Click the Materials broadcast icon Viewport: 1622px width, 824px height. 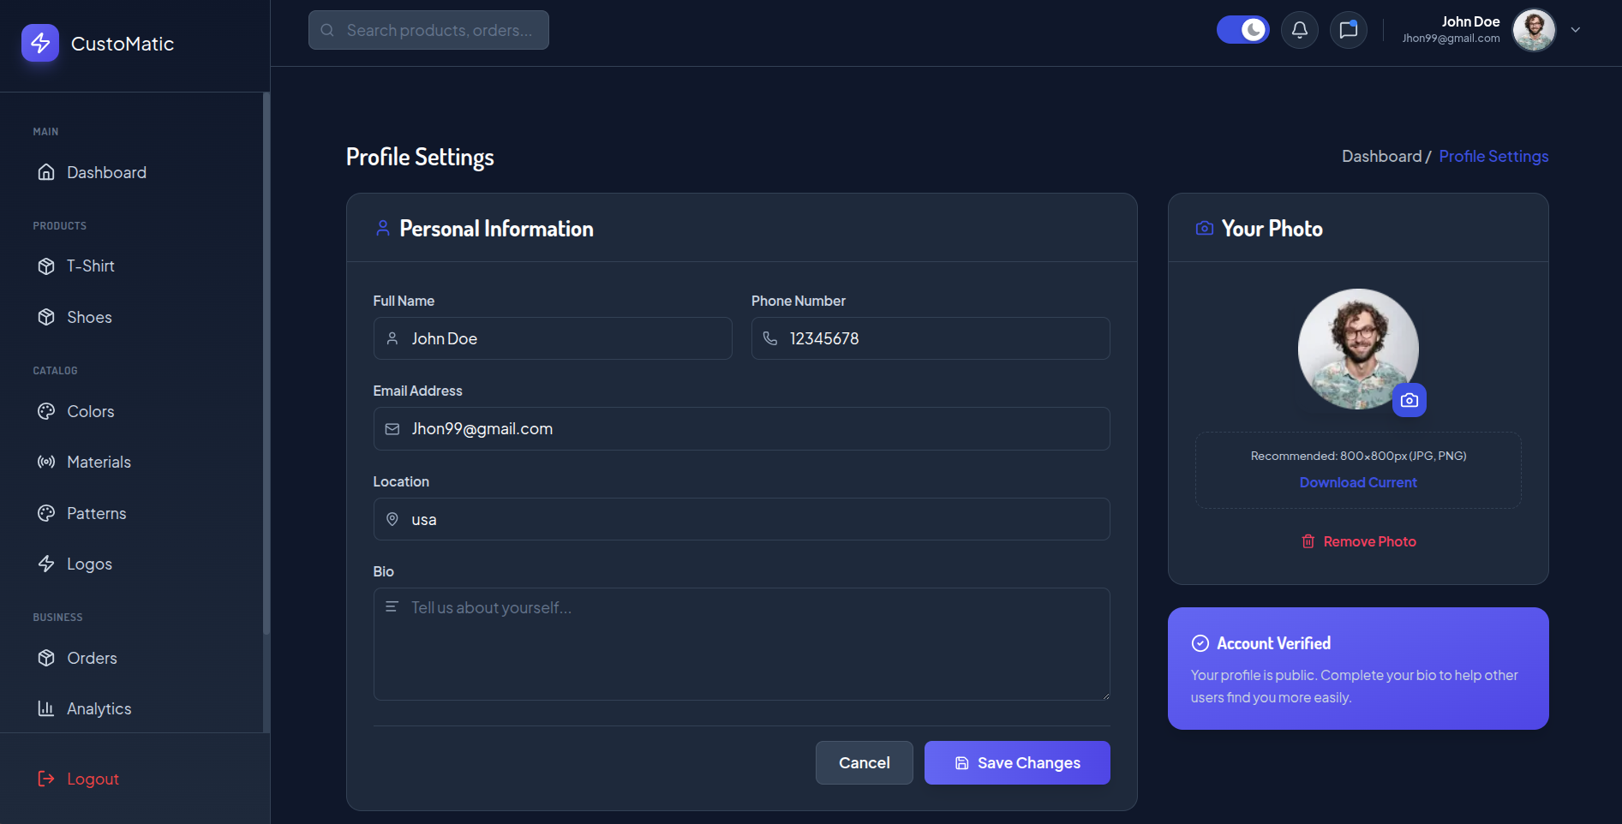coord(46,462)
